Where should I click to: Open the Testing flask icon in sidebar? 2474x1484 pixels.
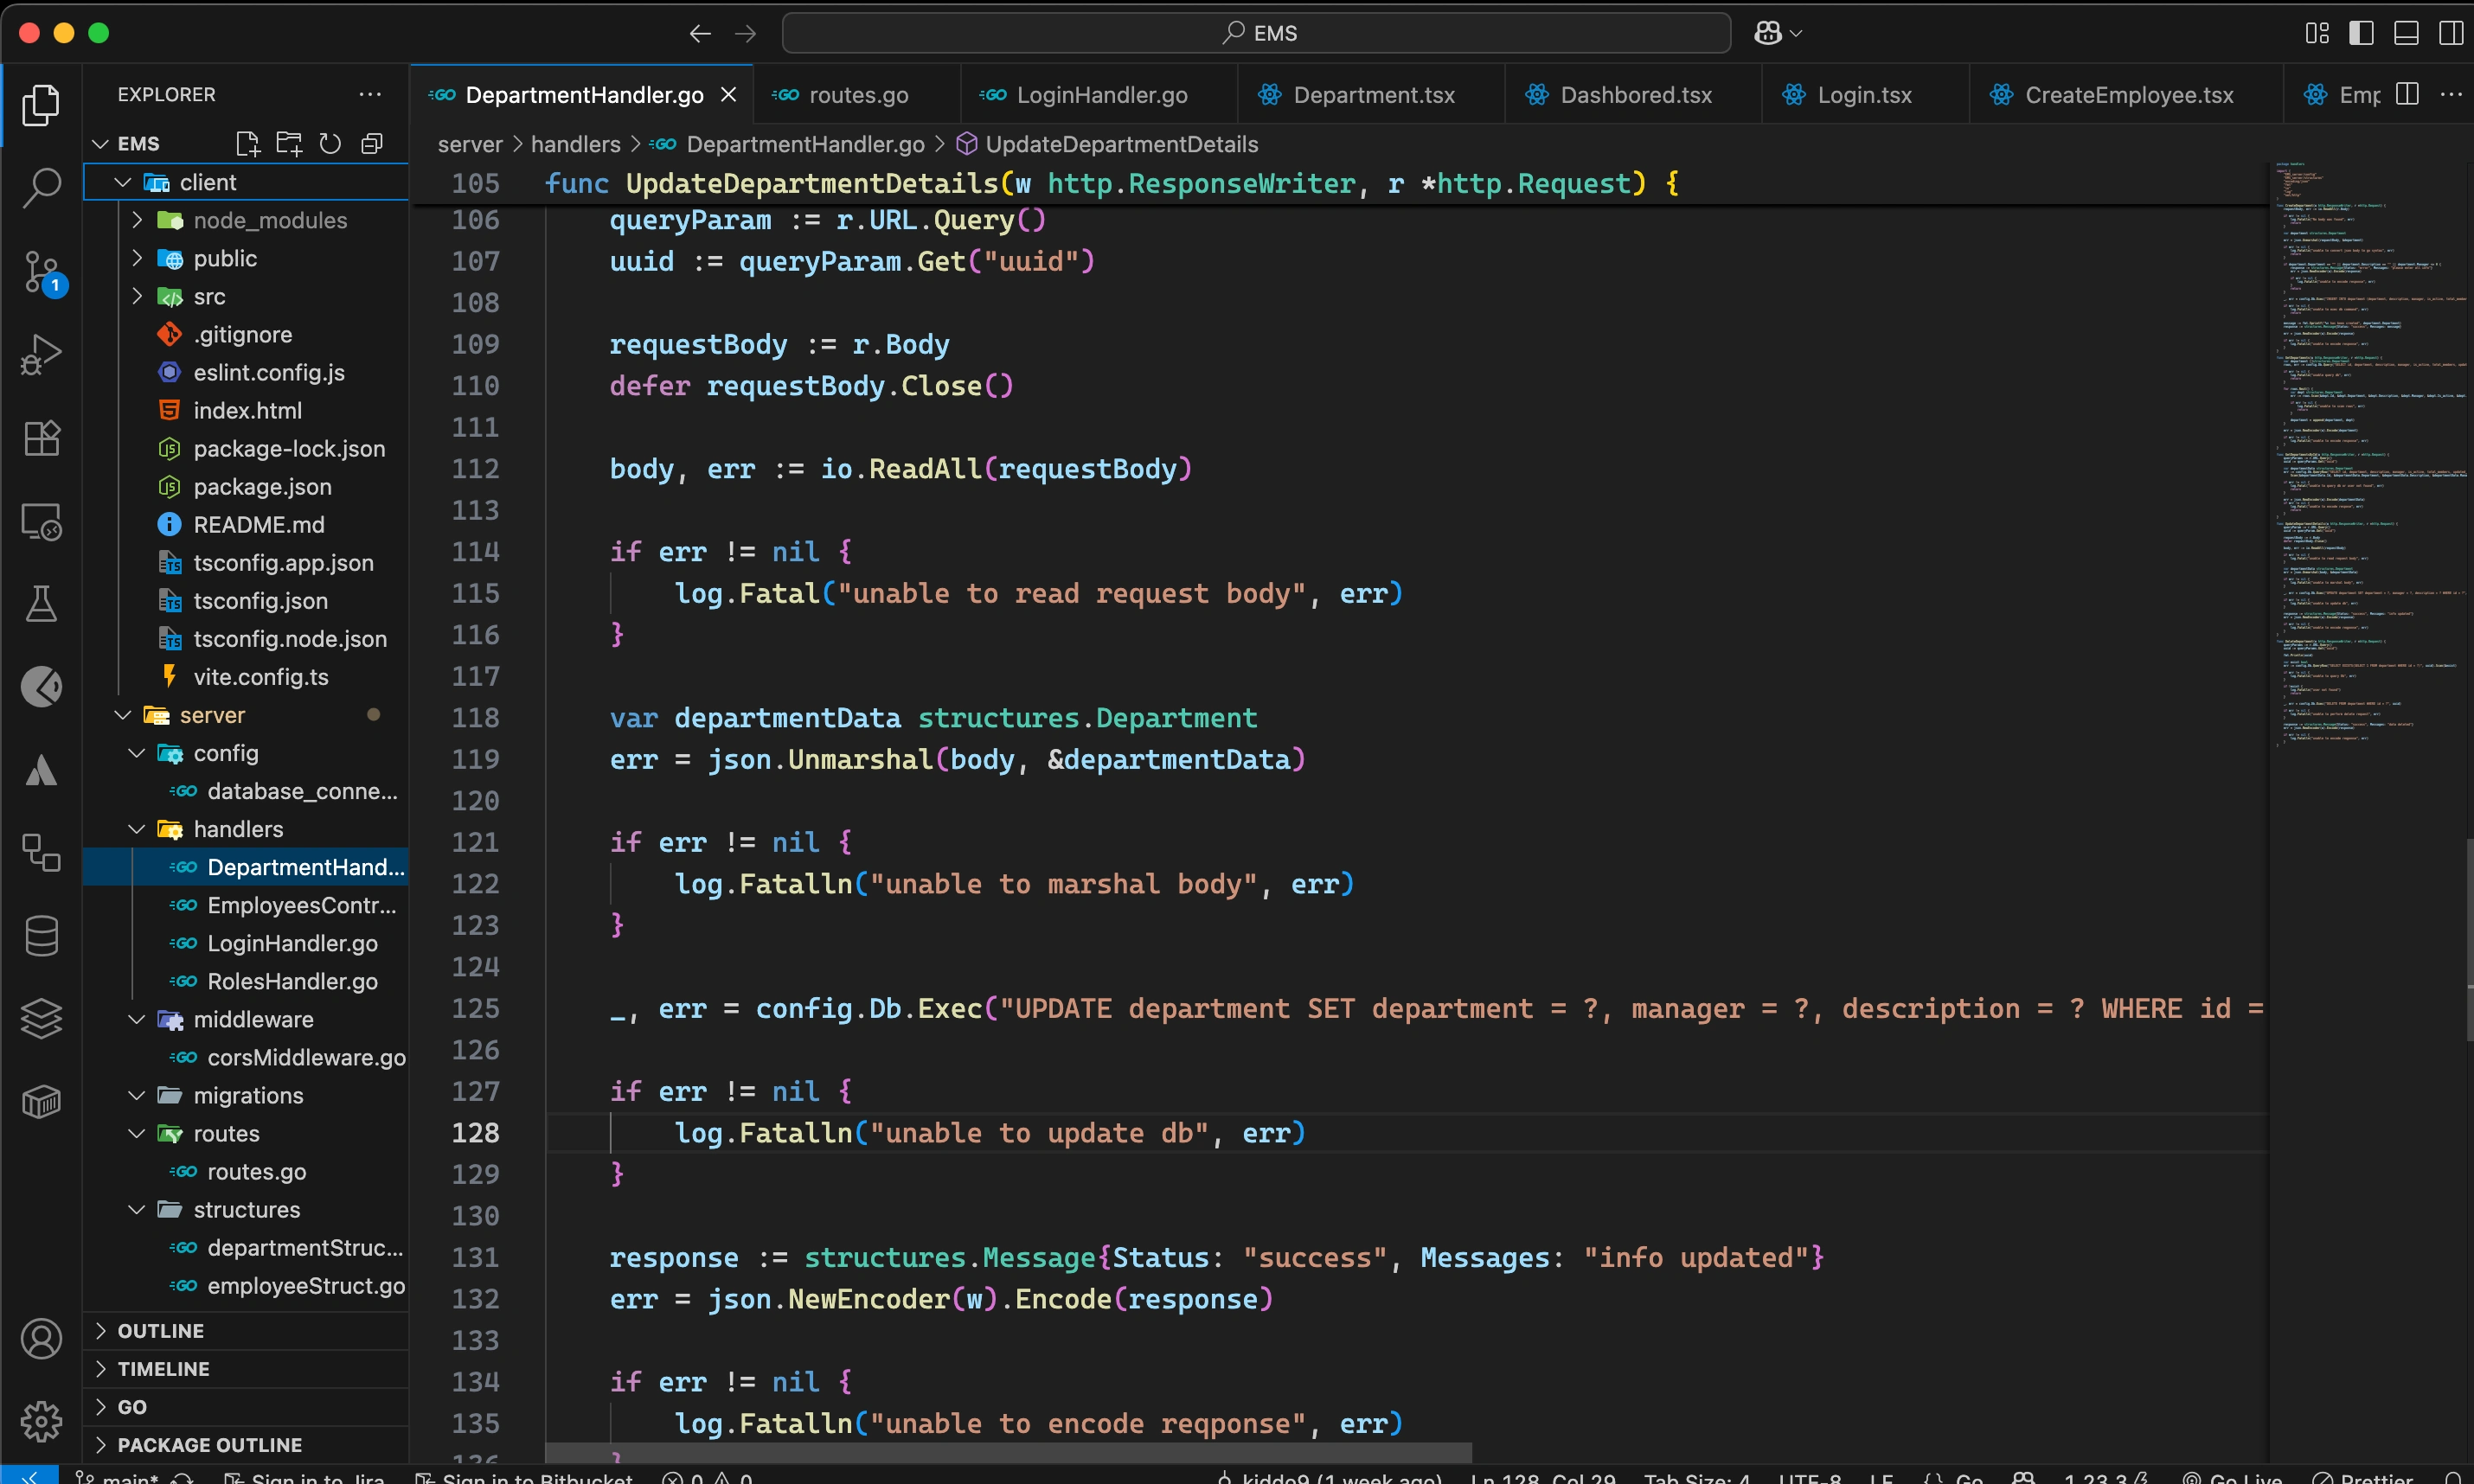click(x=42, y=603)
